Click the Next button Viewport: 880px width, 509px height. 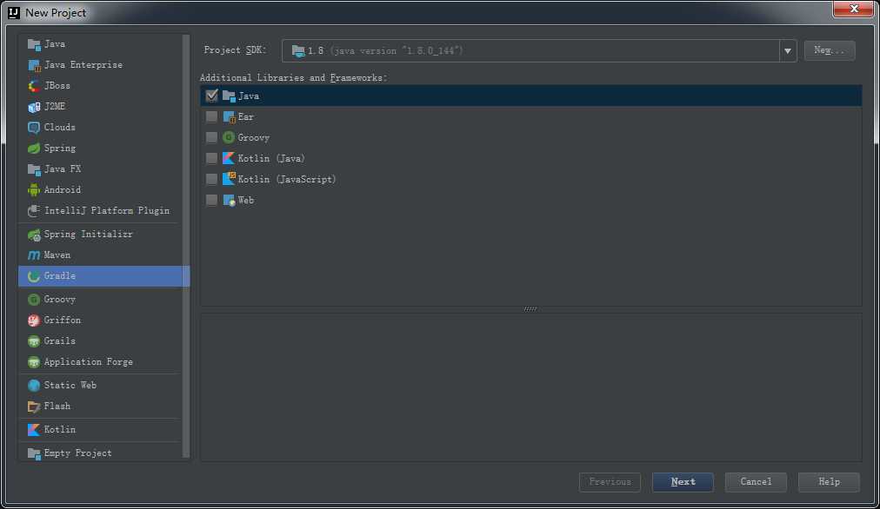coord(683,481)
